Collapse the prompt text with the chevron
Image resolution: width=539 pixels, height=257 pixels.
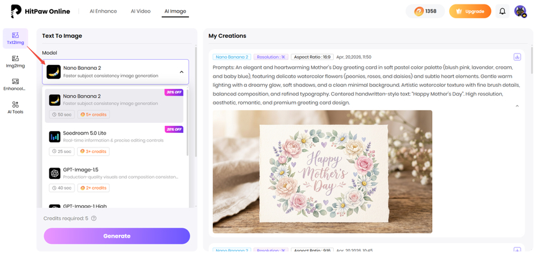click(x=517, y=106)
